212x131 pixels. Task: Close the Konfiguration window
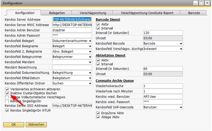click(x=207, y=3)
